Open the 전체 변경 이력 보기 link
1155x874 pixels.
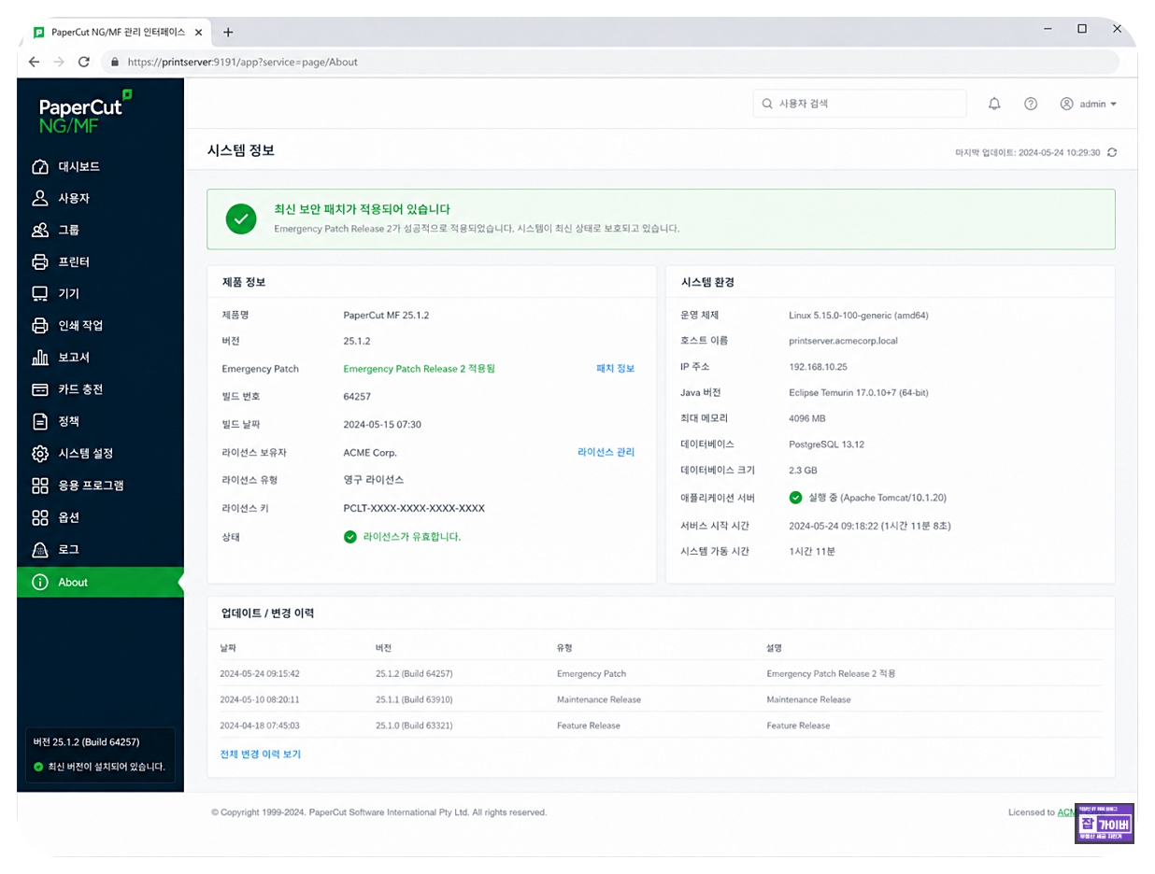(x=261, y=754)
